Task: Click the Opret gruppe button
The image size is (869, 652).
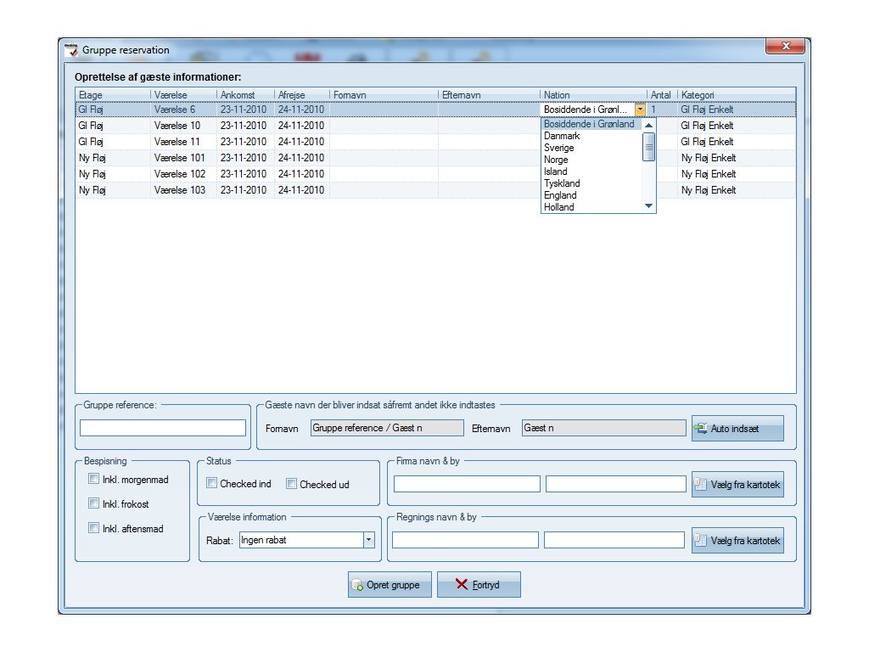Action: (x=390, y=585)
